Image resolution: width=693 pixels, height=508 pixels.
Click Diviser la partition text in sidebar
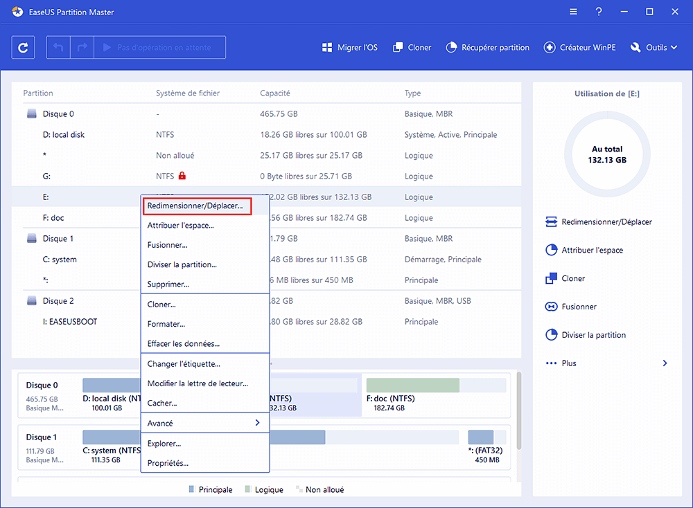(594, 334)
